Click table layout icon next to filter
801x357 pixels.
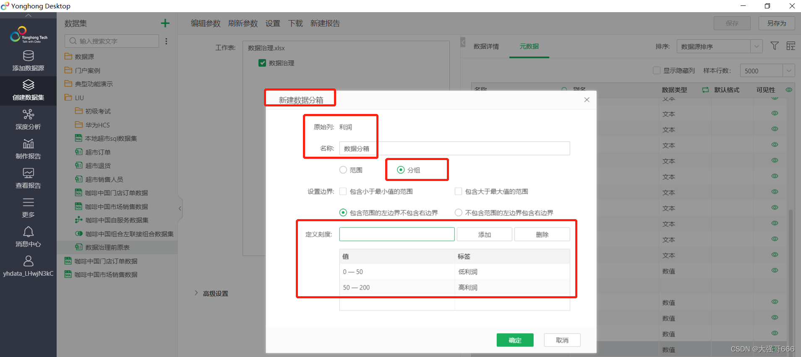pyautogui.click(x=791, y=46)
